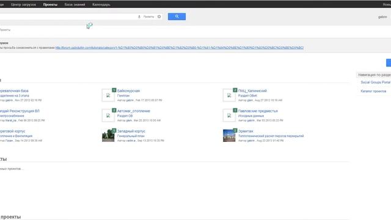Image resolution: width=391 pixels, height=220 pixels.
Task: Click the microphone voice search icon
Action: coord(139,16)
